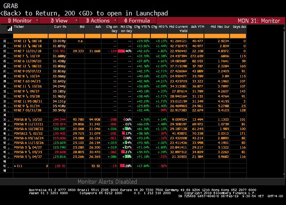
Task: Select the VENZ 6 12/09/20 ticker
Action: coord(28,61)
